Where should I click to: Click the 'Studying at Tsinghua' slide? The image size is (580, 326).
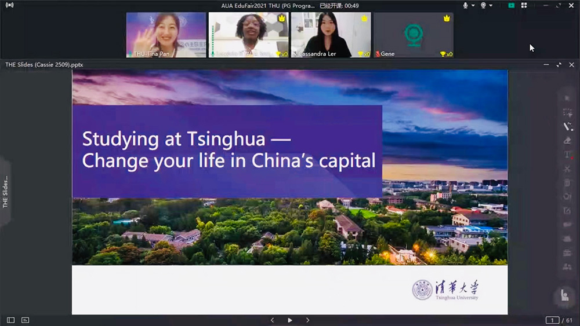tap(289, 192)
